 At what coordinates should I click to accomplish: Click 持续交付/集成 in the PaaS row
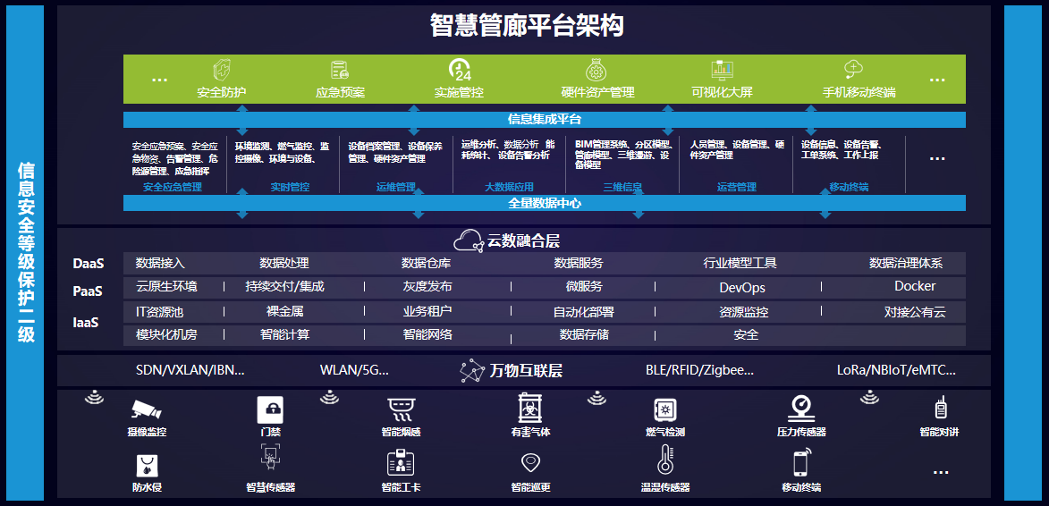click(285, 287)
